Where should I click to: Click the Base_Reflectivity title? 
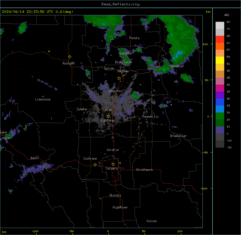[121, 4]
